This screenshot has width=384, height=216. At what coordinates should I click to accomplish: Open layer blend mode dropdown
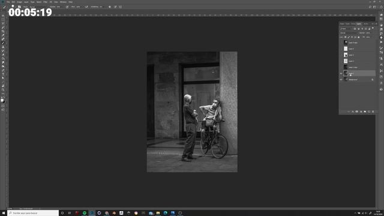(349, 33)
